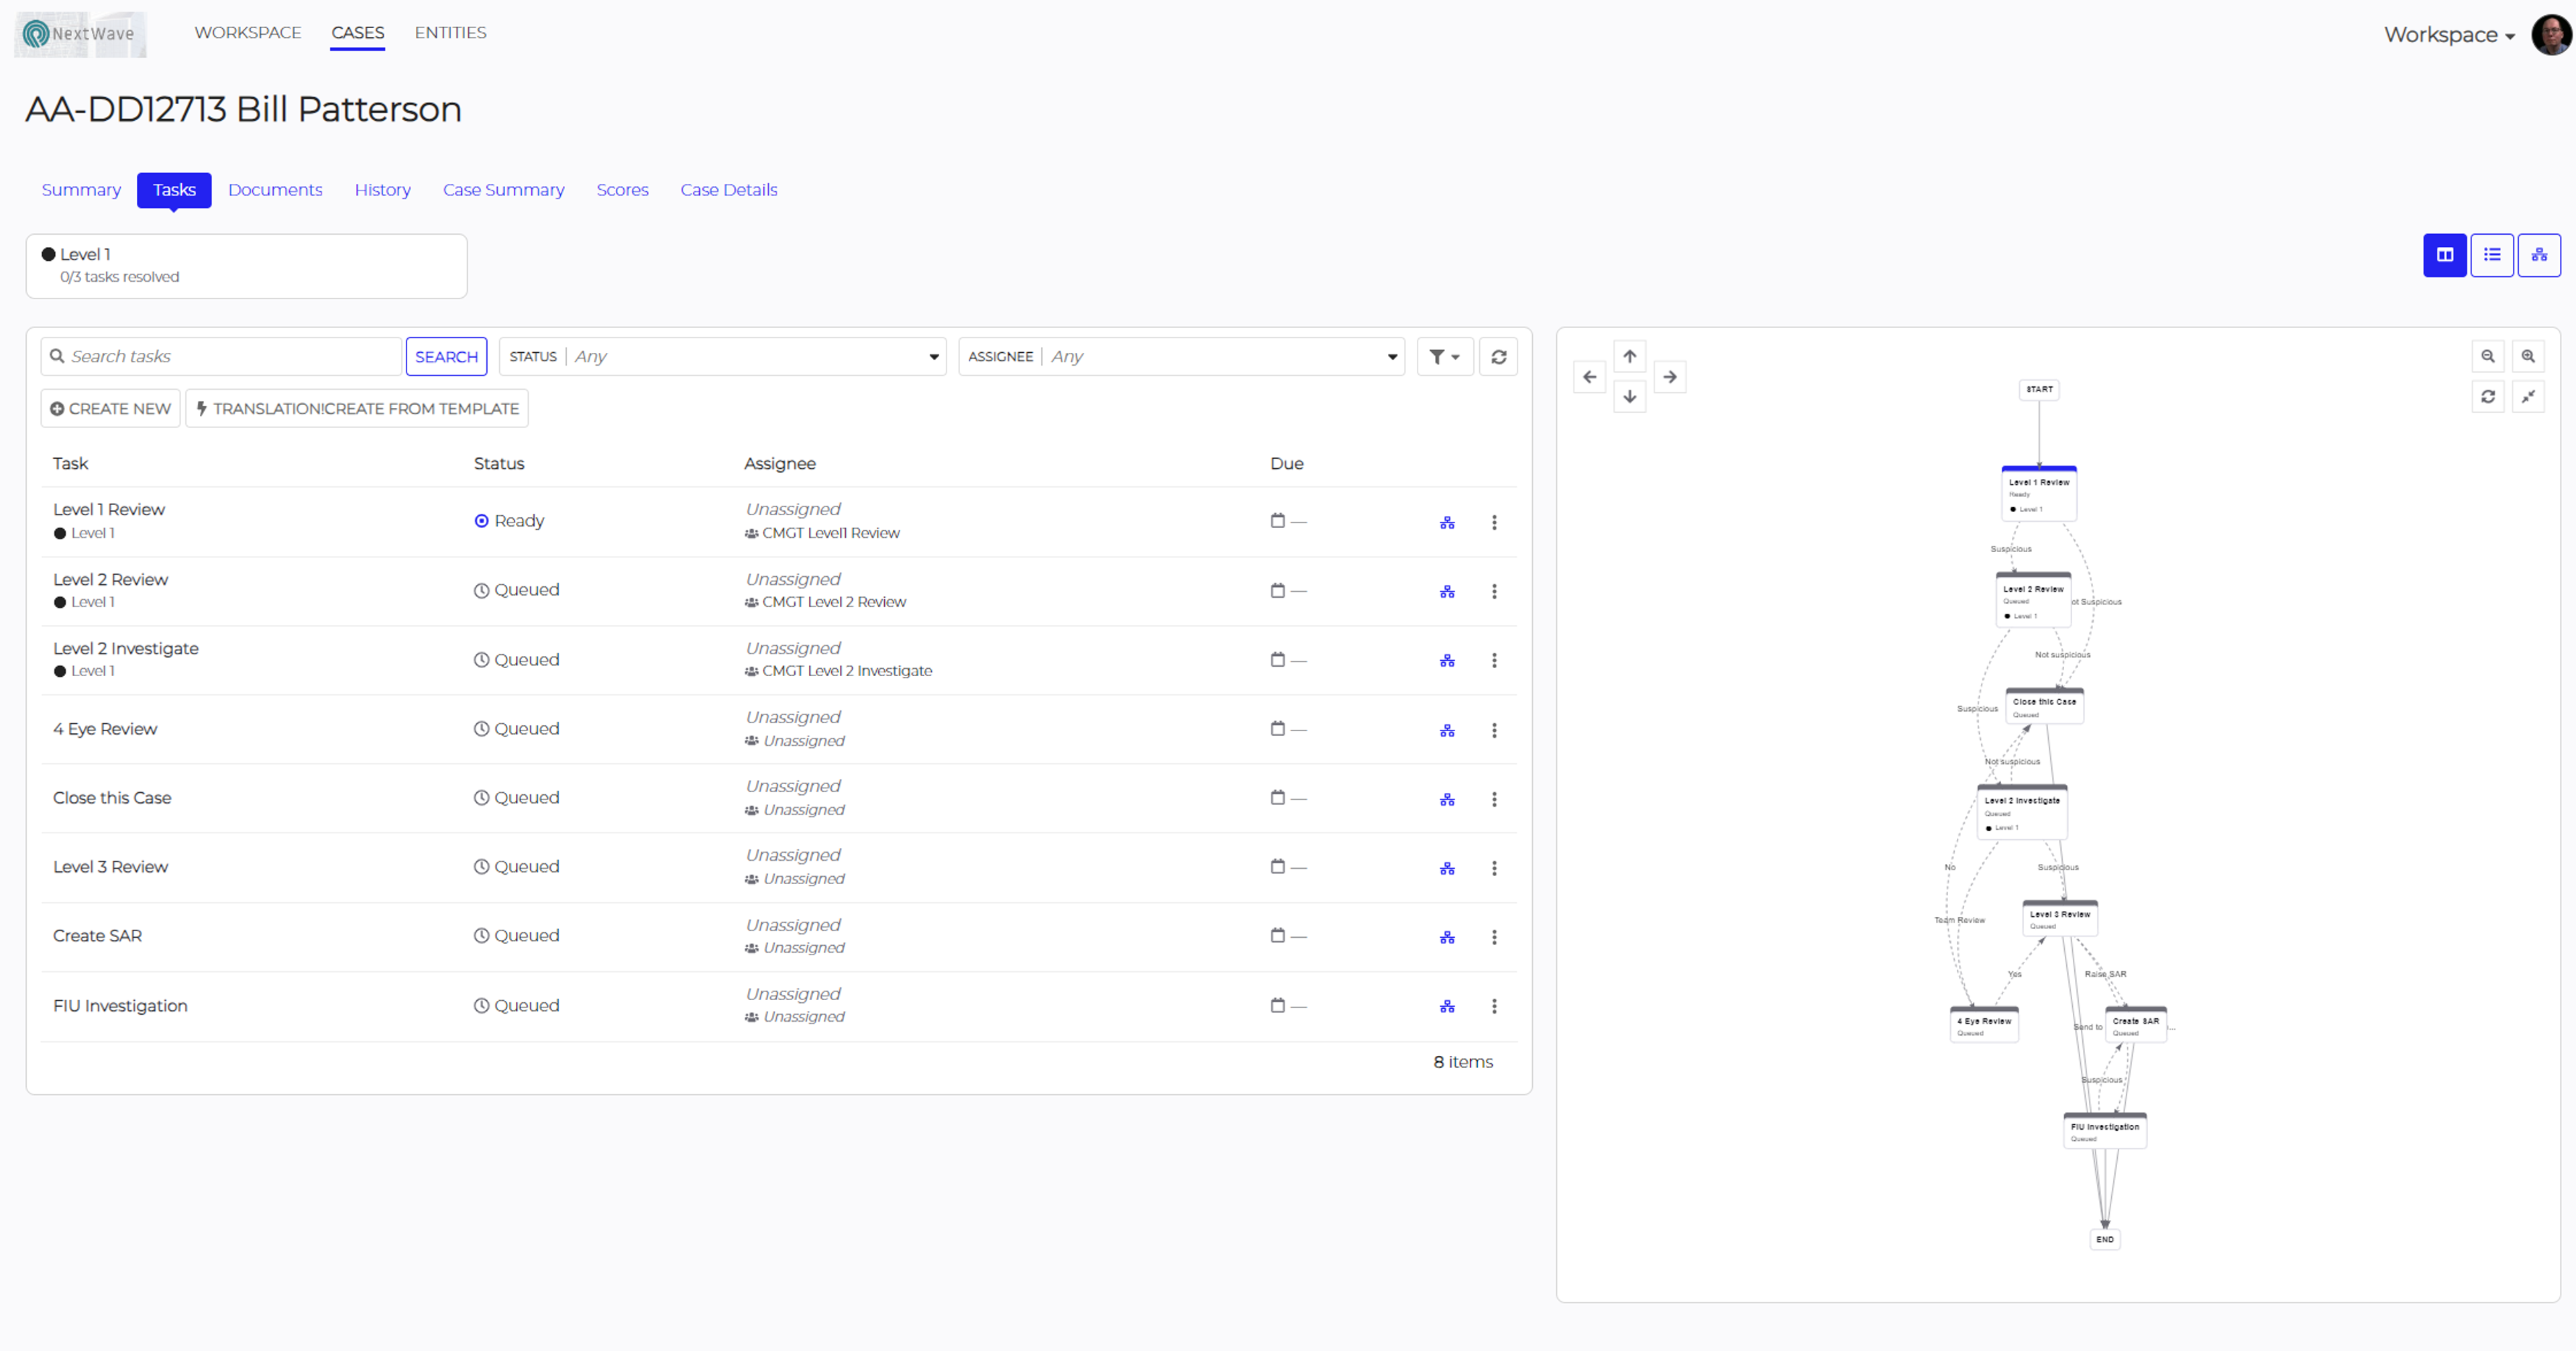Open the Level 1 Review task

tap(109, 510)
